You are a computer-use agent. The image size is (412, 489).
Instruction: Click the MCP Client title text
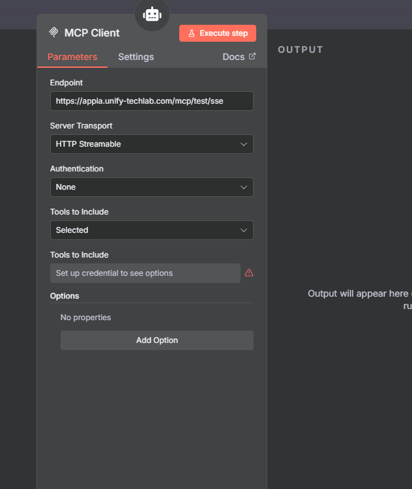coord(92,33)
